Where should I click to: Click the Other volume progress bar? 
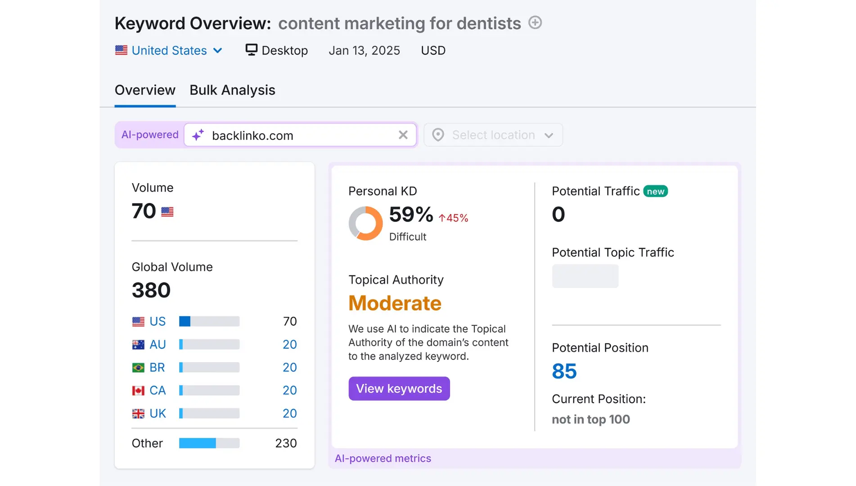click(x=209, y=443)
